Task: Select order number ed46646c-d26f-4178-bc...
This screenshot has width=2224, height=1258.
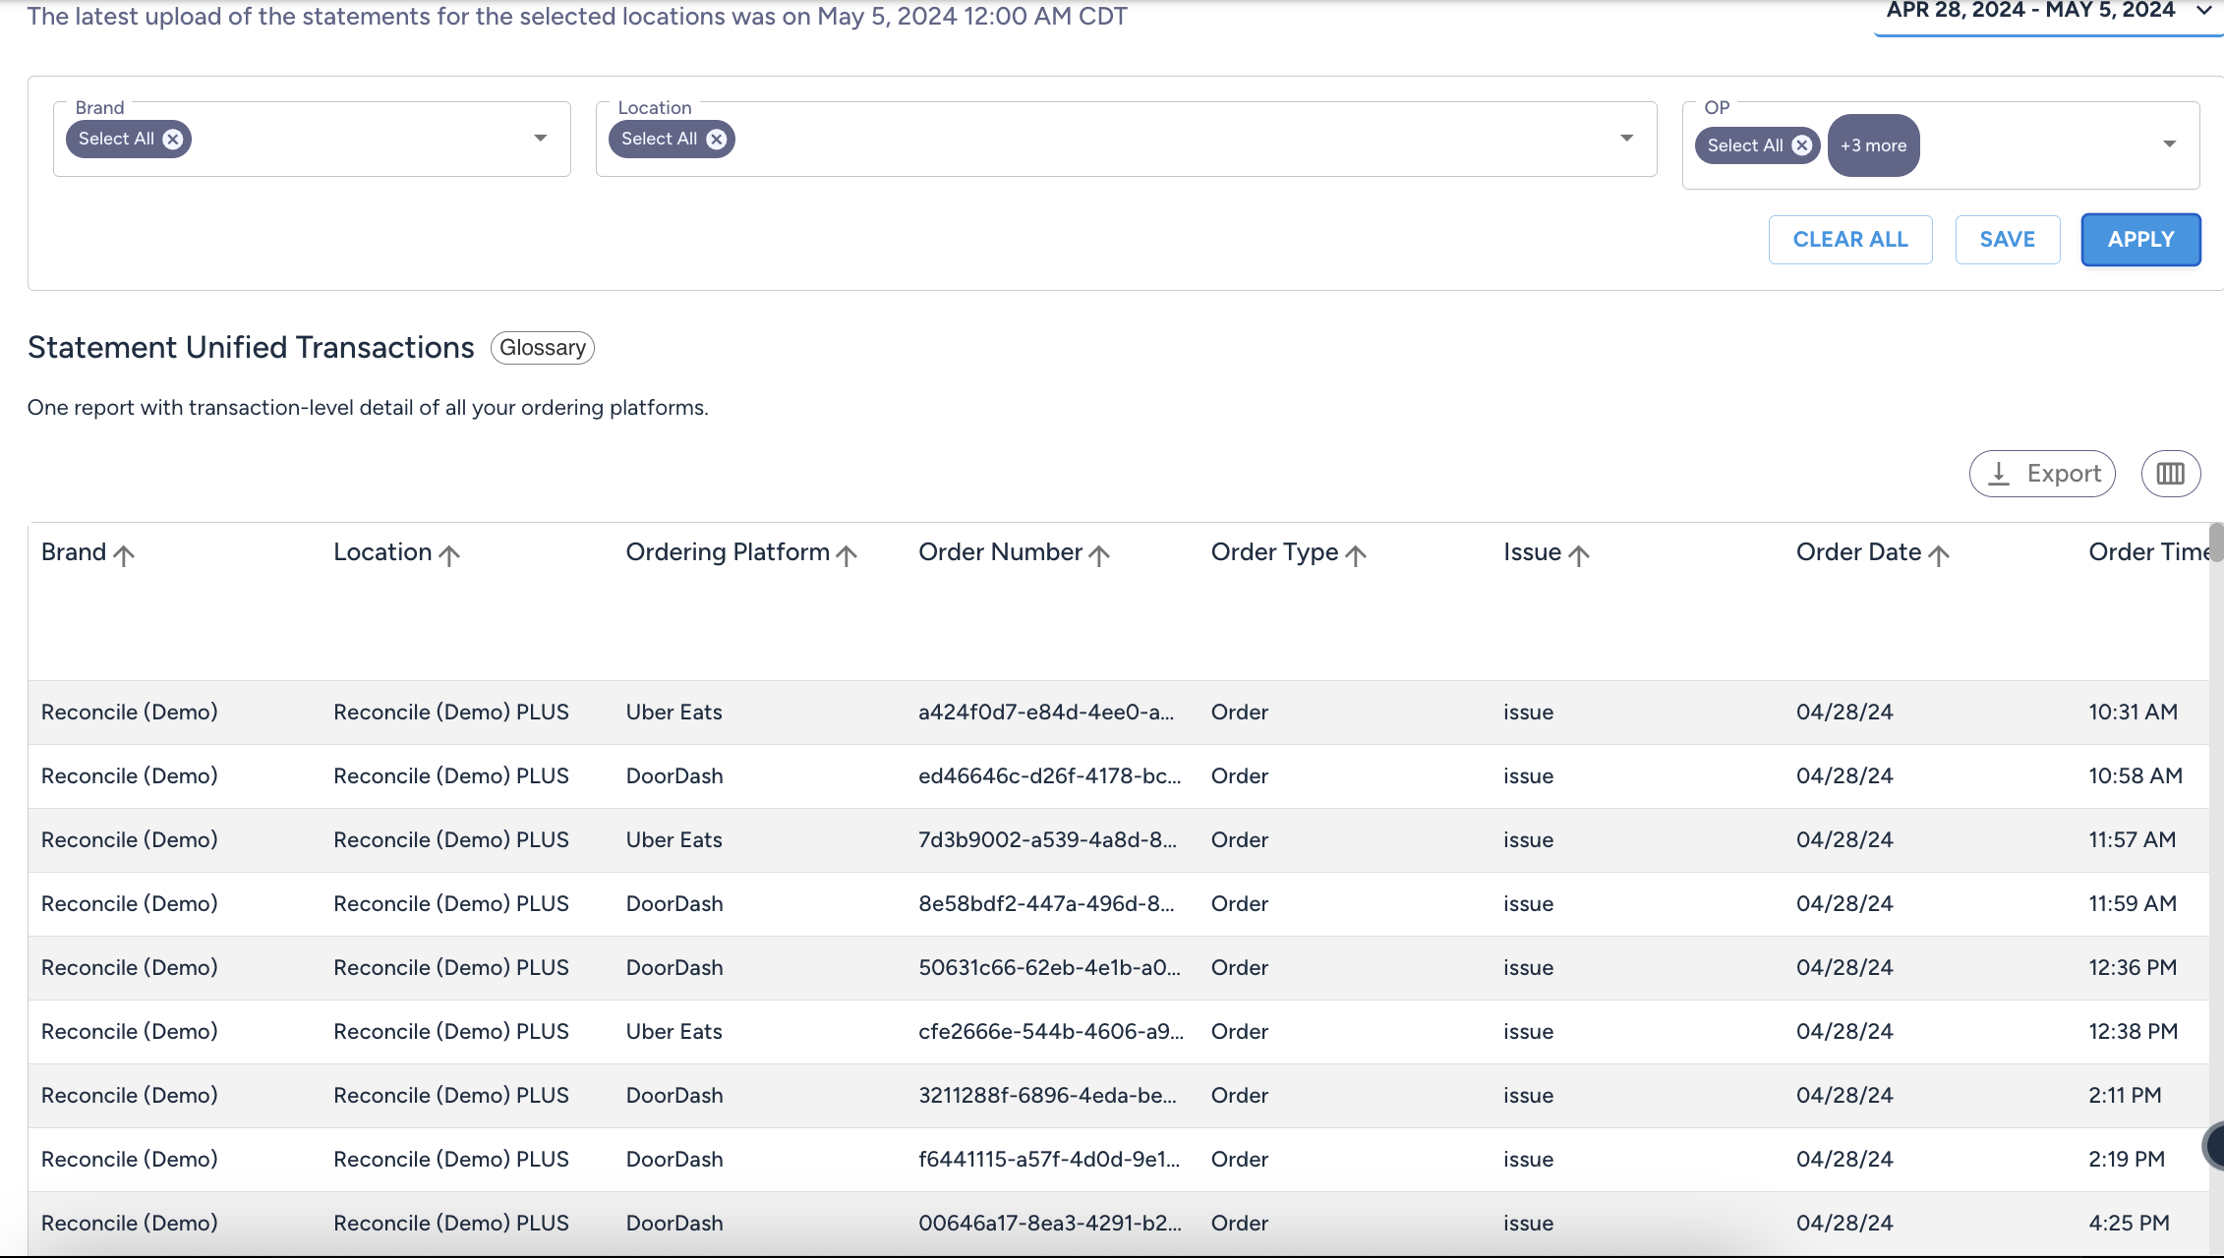Action: pyautogui.click(x=1050, y=776)
